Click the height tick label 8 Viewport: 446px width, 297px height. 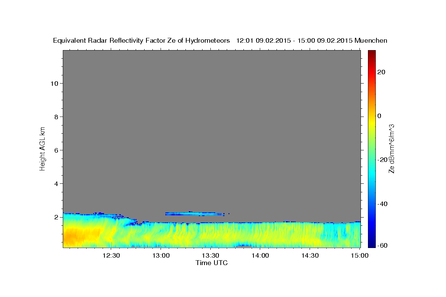coord(56,117)
